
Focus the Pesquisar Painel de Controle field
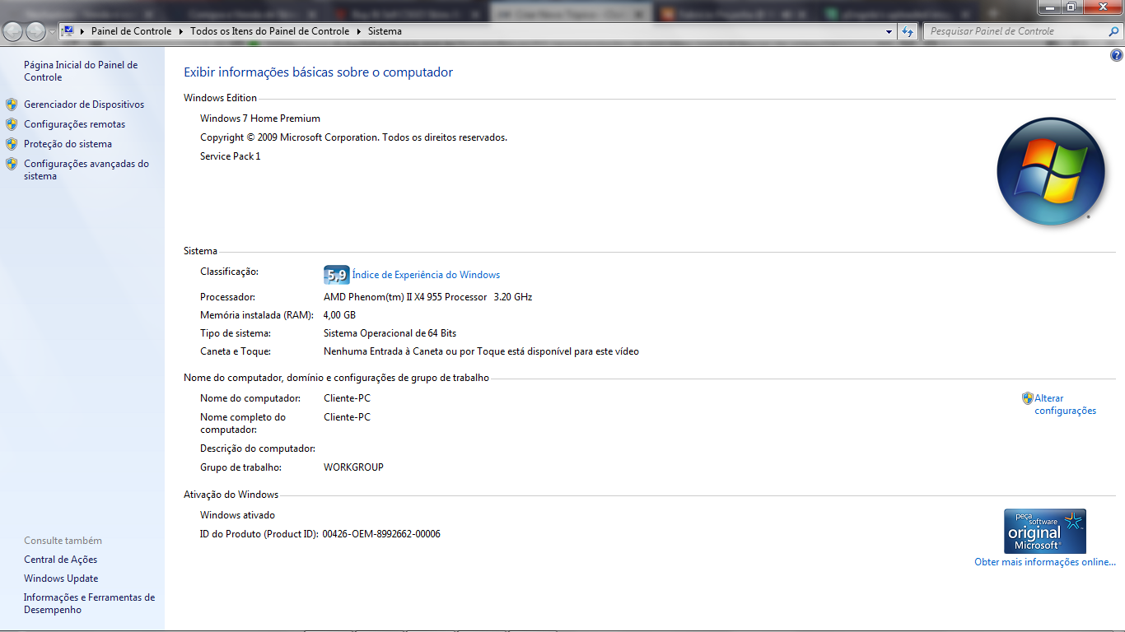[1015, 31]
